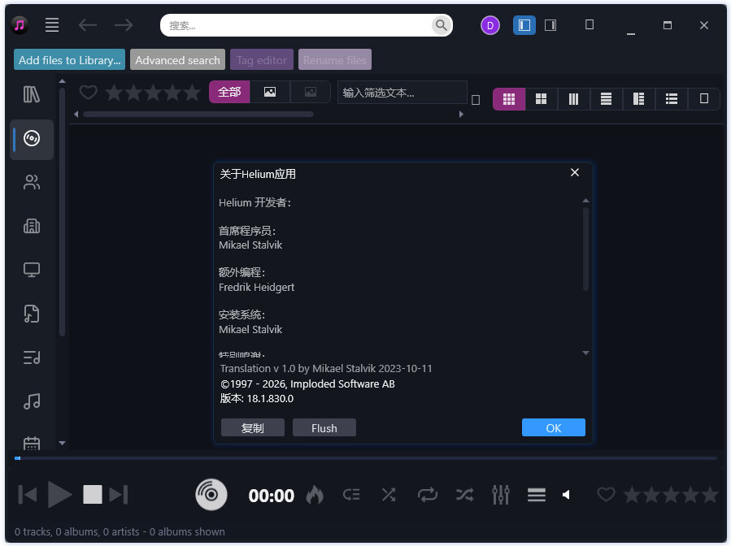Select the bulleted list view

point(672,99)
